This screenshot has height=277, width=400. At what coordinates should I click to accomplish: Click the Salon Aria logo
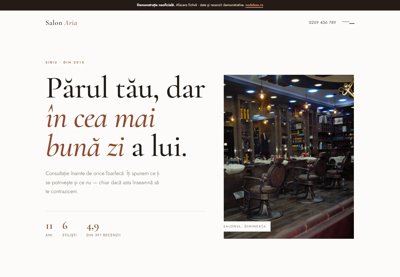point(61,23)
